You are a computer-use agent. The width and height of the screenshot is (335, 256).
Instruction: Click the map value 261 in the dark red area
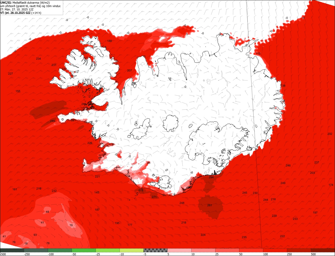210,205
